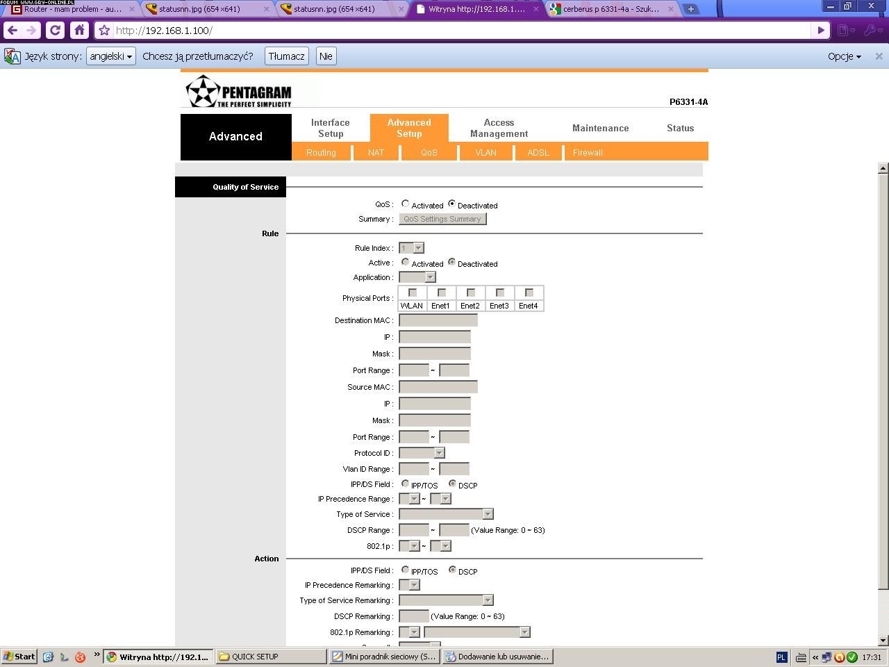889x667 pixels.
Task: Open the Opcje dropdown
Action: coord(845,56)
